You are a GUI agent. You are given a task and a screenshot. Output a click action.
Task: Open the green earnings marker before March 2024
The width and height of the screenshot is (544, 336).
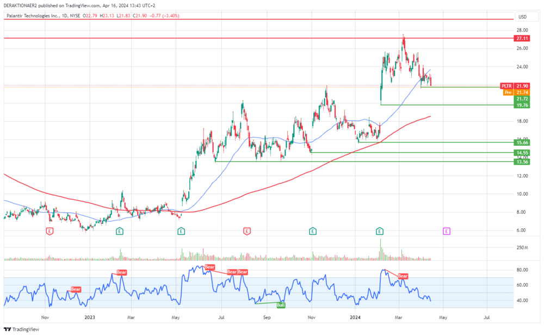380,231
